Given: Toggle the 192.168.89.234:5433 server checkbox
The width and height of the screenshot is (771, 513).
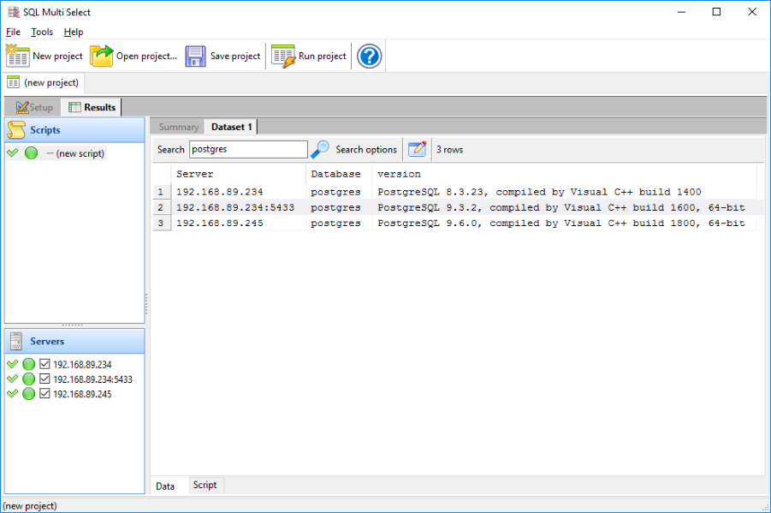Looking at the screenshot, I should (45, 379).
